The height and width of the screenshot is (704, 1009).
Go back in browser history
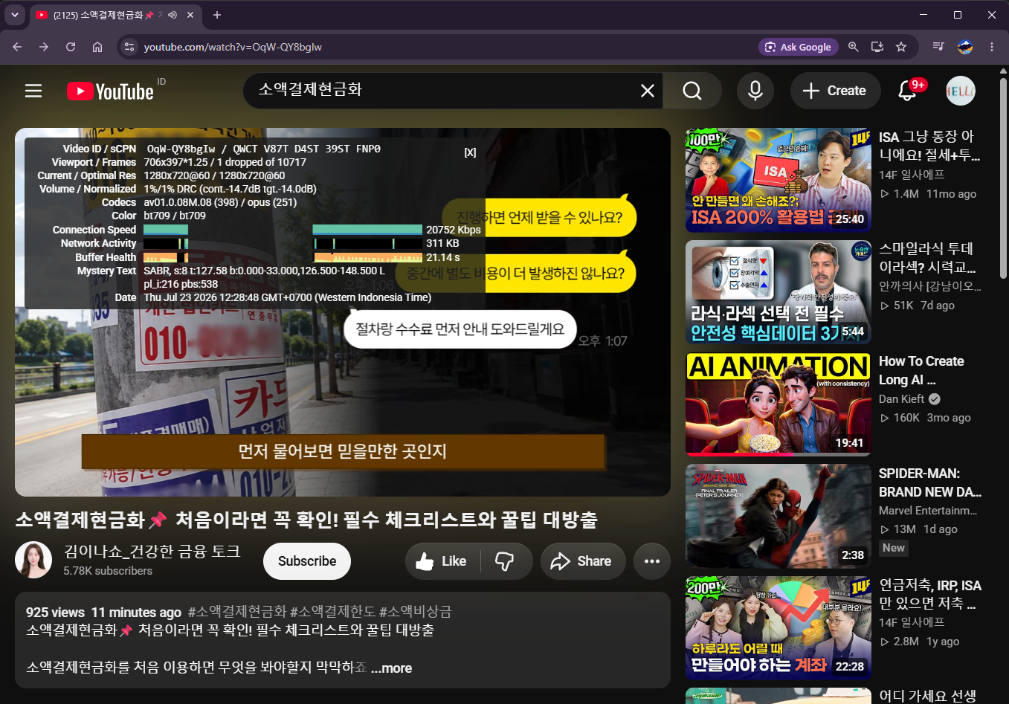(17, 47)
